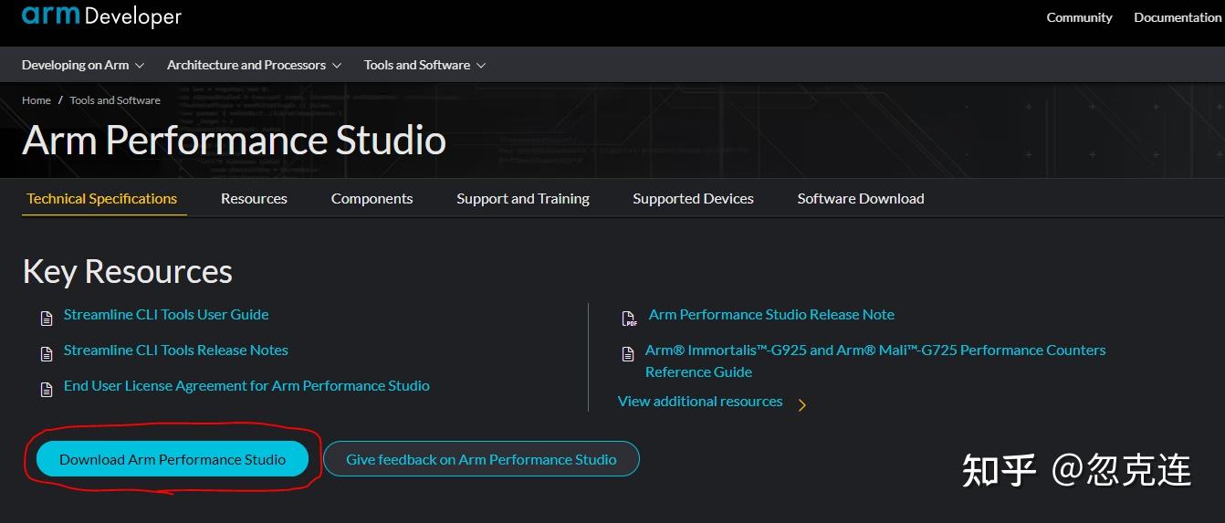The height and width of the screenshot is (523, 1225).
Task: Click document icon beside Streamline CLI Tools Release Notes
Action: tap(47, 354)
